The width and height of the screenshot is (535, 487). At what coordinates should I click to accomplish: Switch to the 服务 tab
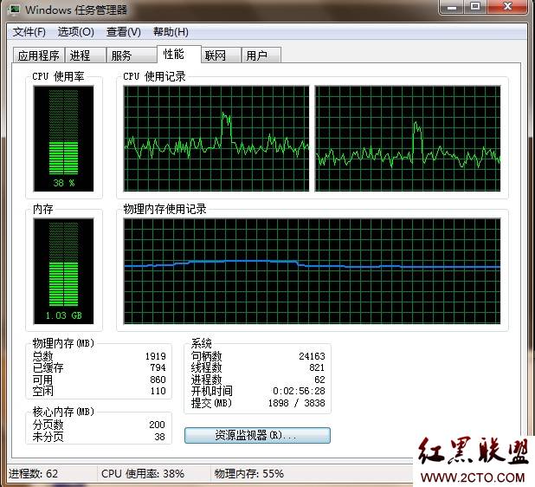132,55
